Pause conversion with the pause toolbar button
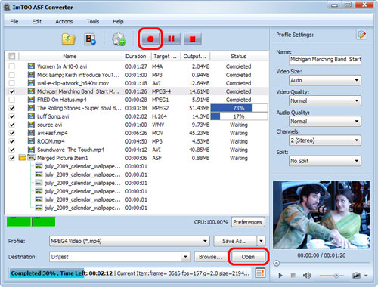The height and width of the screenshot is (287, 378). point(171,39)
